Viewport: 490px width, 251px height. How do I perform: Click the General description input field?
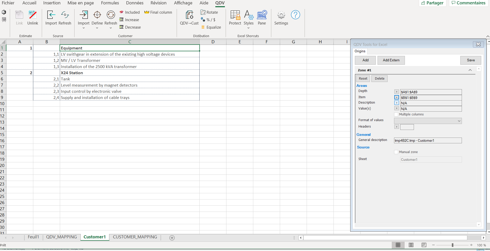click(428, 140)
